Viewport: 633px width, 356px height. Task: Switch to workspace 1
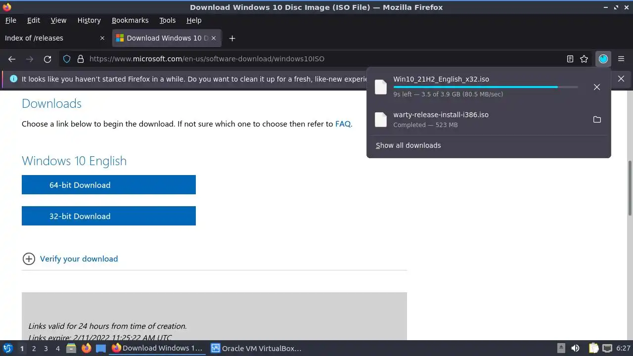(x=22, y=348)
